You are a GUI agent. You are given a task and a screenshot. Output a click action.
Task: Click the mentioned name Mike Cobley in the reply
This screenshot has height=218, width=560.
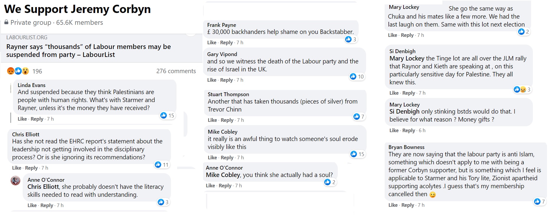click(x=223, y=175)
